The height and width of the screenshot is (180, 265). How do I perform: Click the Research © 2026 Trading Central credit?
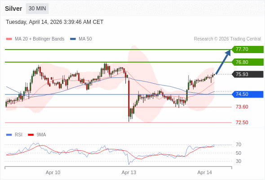pyautogui.click(x=227, y=39)
